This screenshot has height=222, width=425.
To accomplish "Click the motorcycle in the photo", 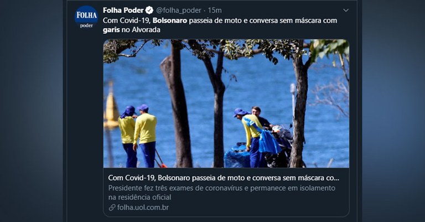I will [279, 146].
